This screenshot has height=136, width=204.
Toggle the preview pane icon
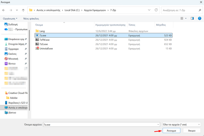[192, 18]
